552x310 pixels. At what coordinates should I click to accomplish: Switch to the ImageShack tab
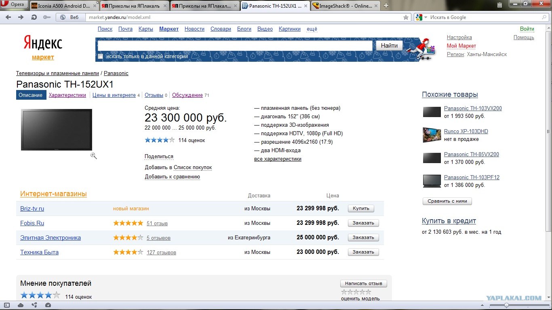[x=346, y=6]
